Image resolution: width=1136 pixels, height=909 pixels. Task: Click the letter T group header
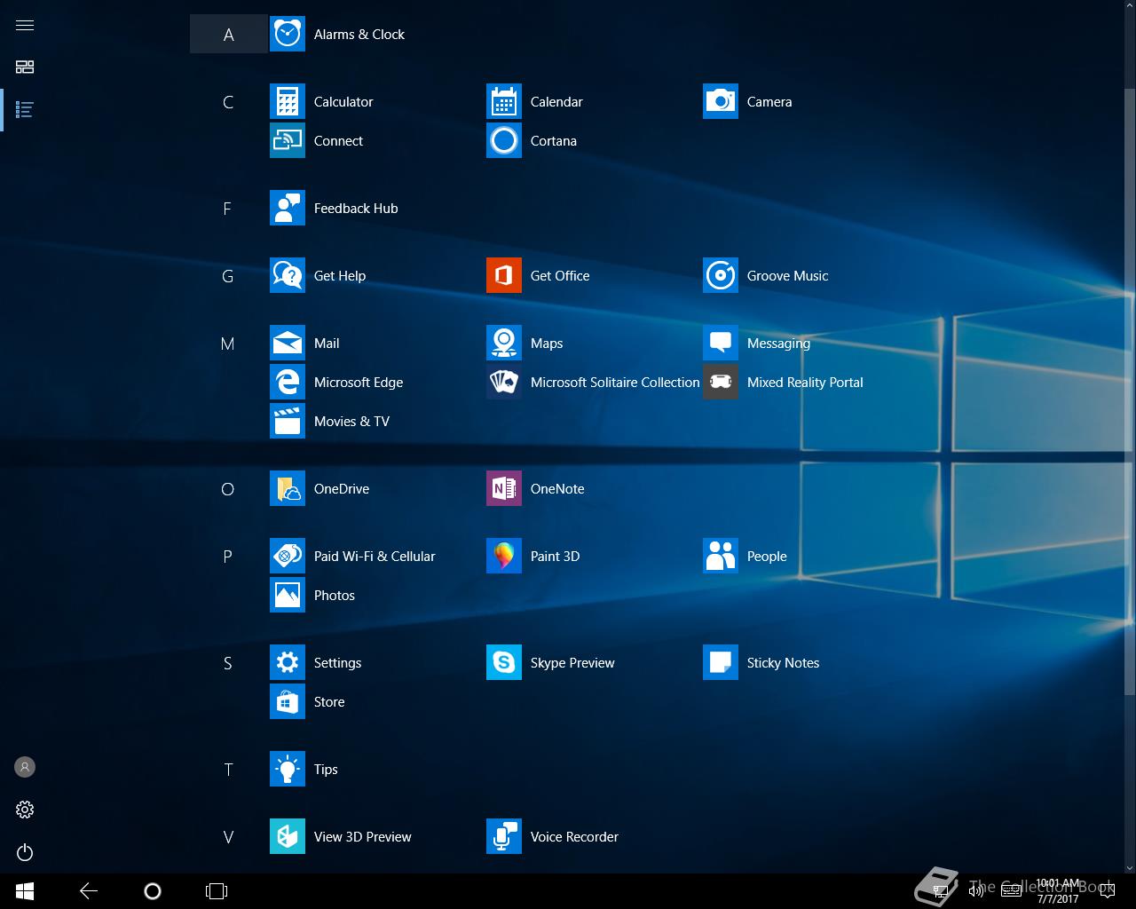click(228, 770)
